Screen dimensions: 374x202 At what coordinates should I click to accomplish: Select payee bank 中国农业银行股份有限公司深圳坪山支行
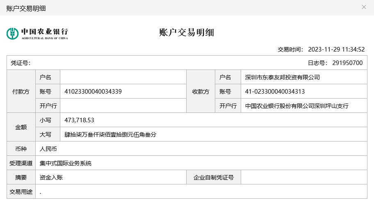[297, 106]
